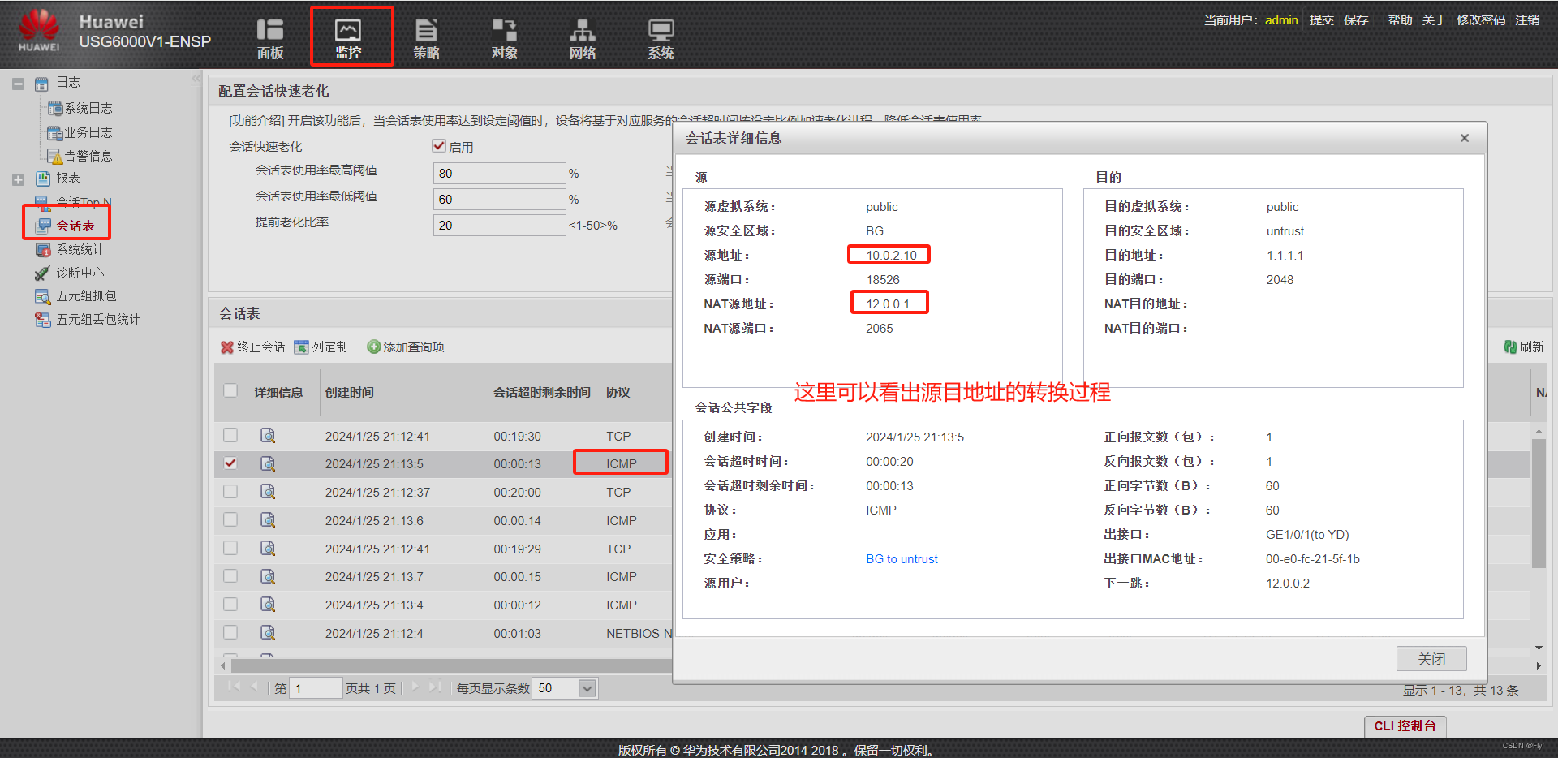View details of session with timeout 00:19:29
1558x758 pixels.
[x=268, y=548]
